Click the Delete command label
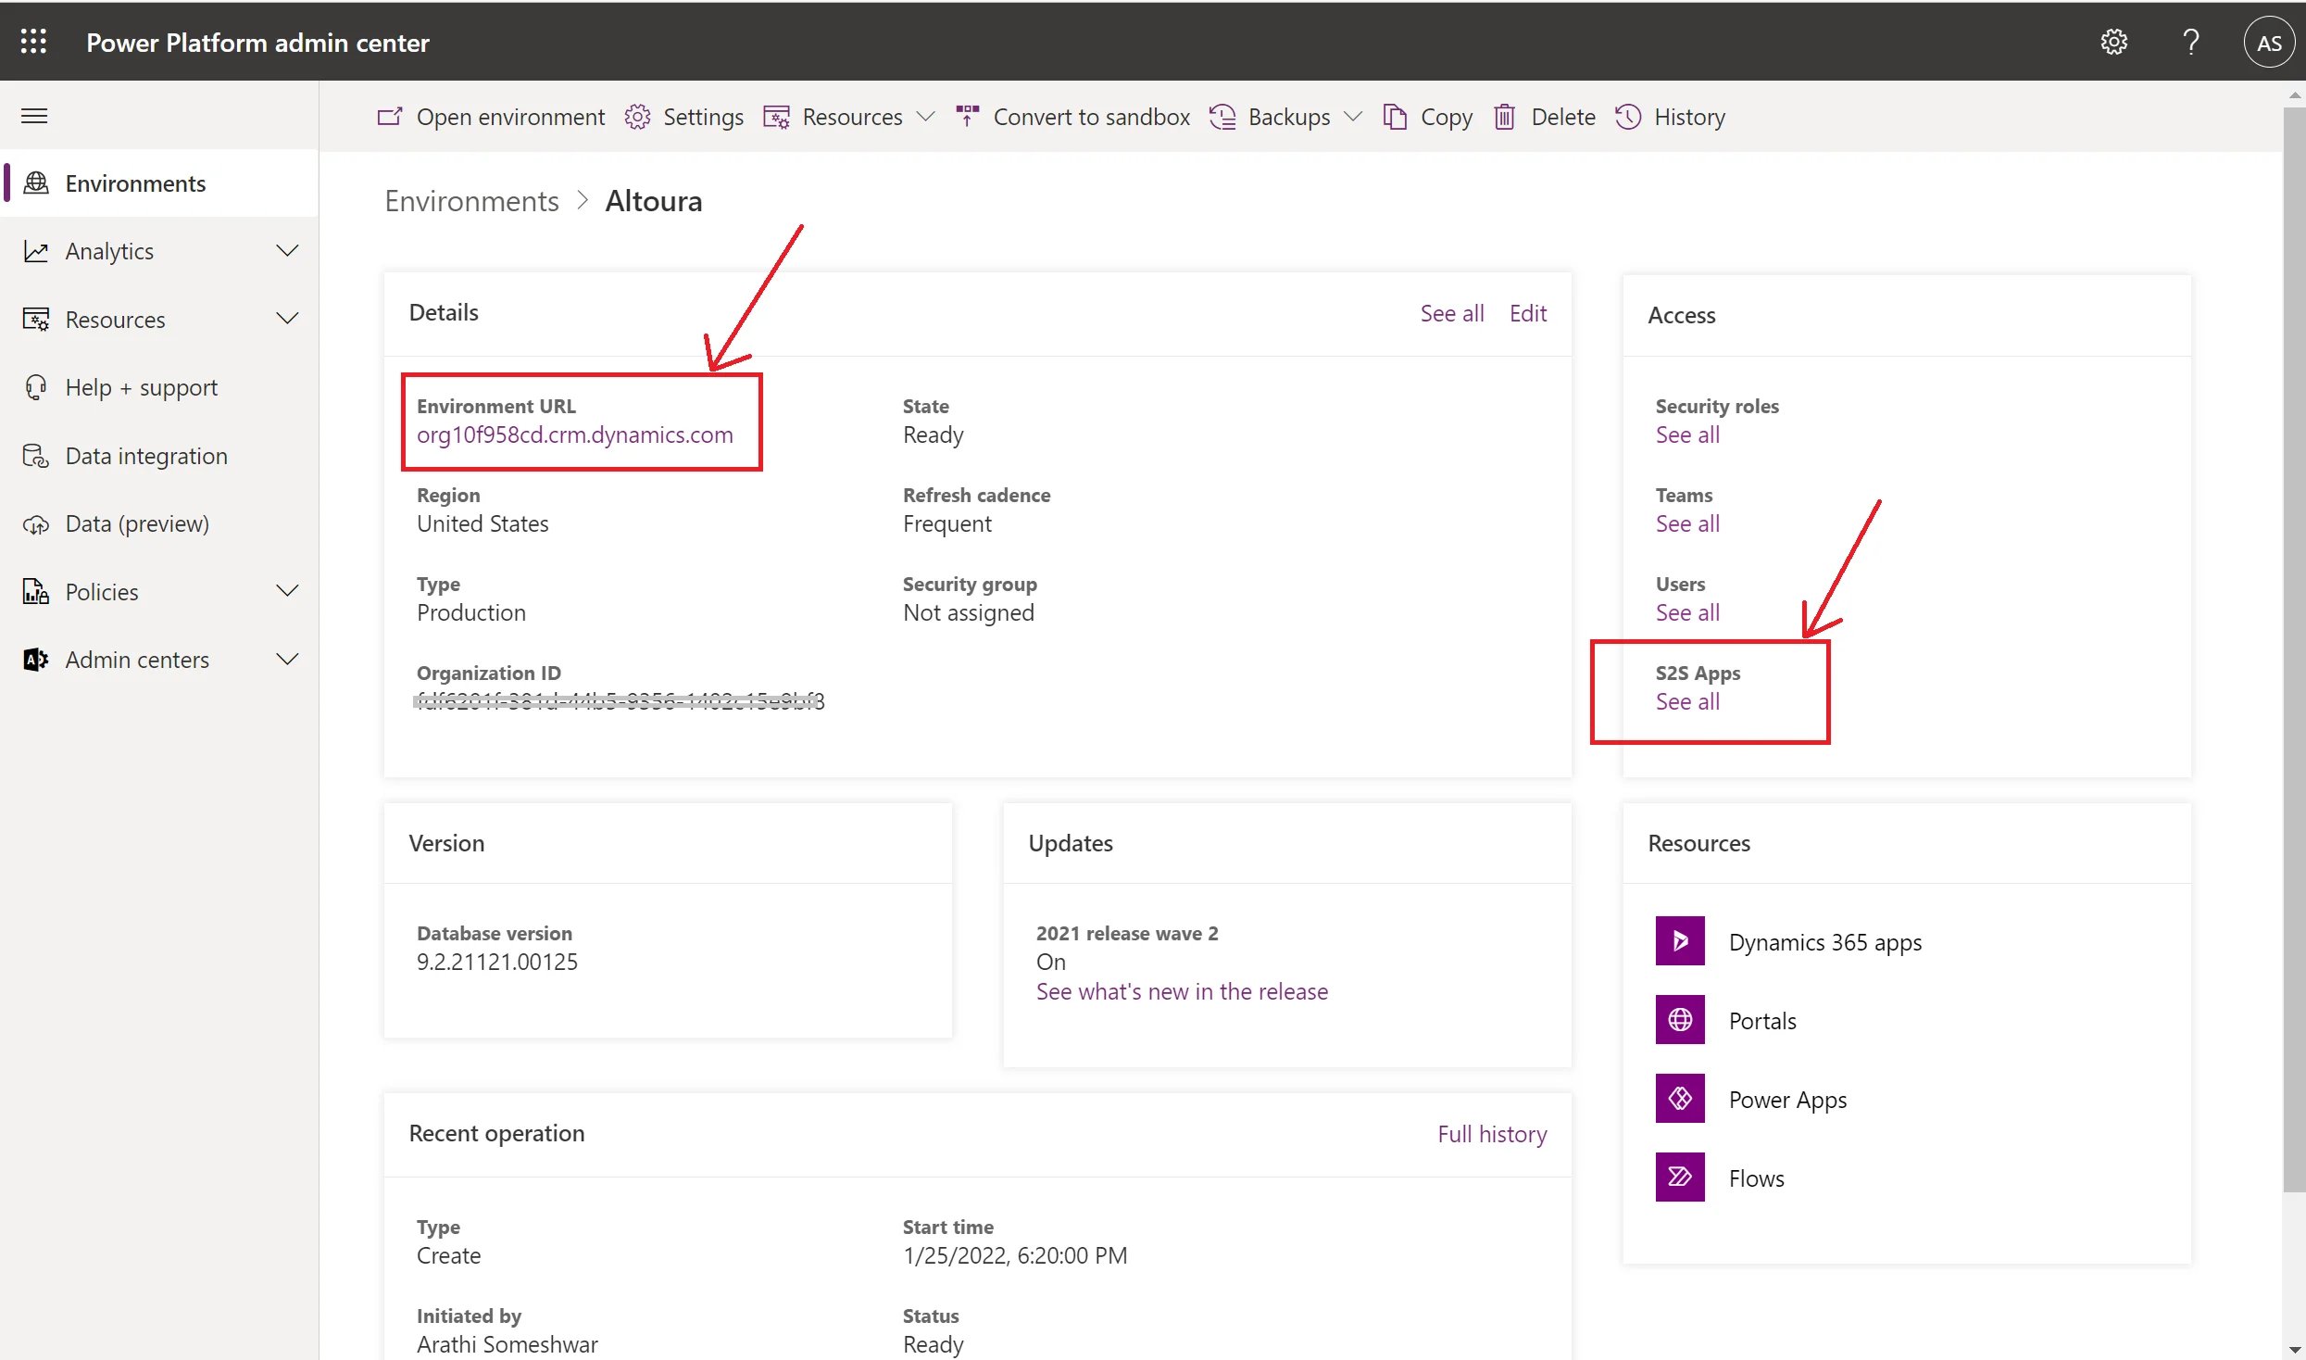This screenshot has height=1360, width=2306. [1563, 117]
